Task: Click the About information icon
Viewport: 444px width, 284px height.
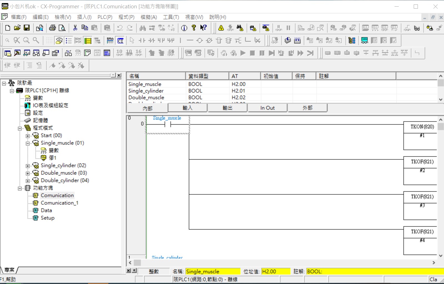Action: [184, 28]
